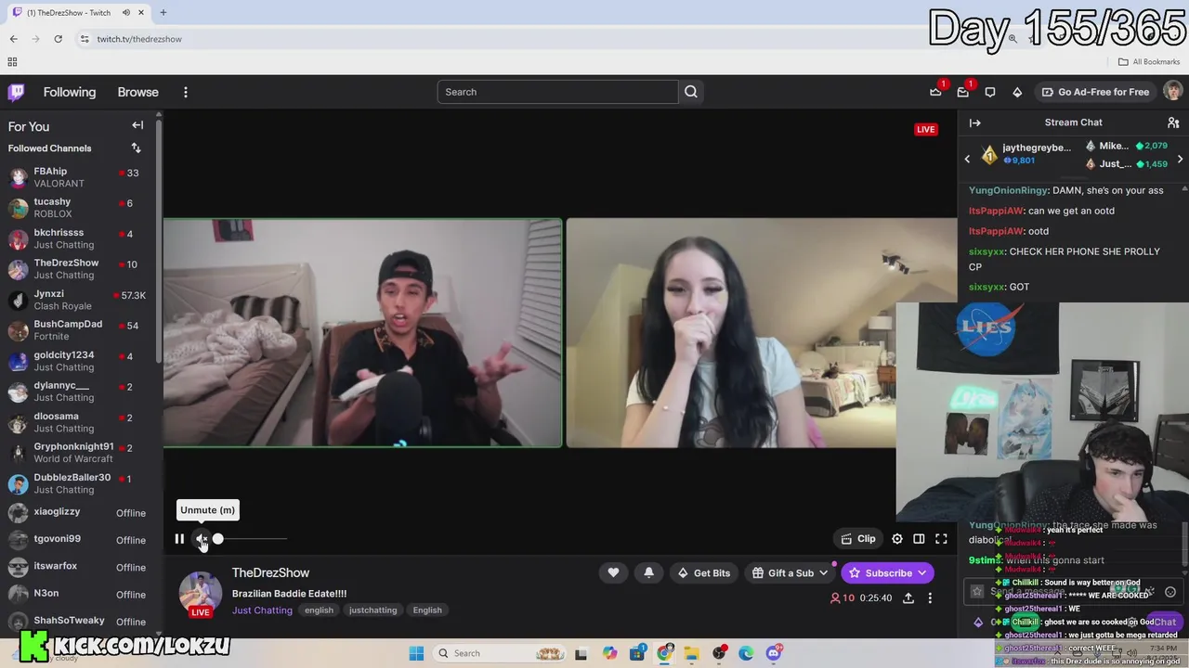Open Microsoft Store from taskbar
Screen dimensions: 1189x668
637,653
